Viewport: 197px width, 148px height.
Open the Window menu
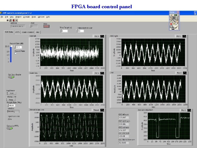(x=41, y=17)
